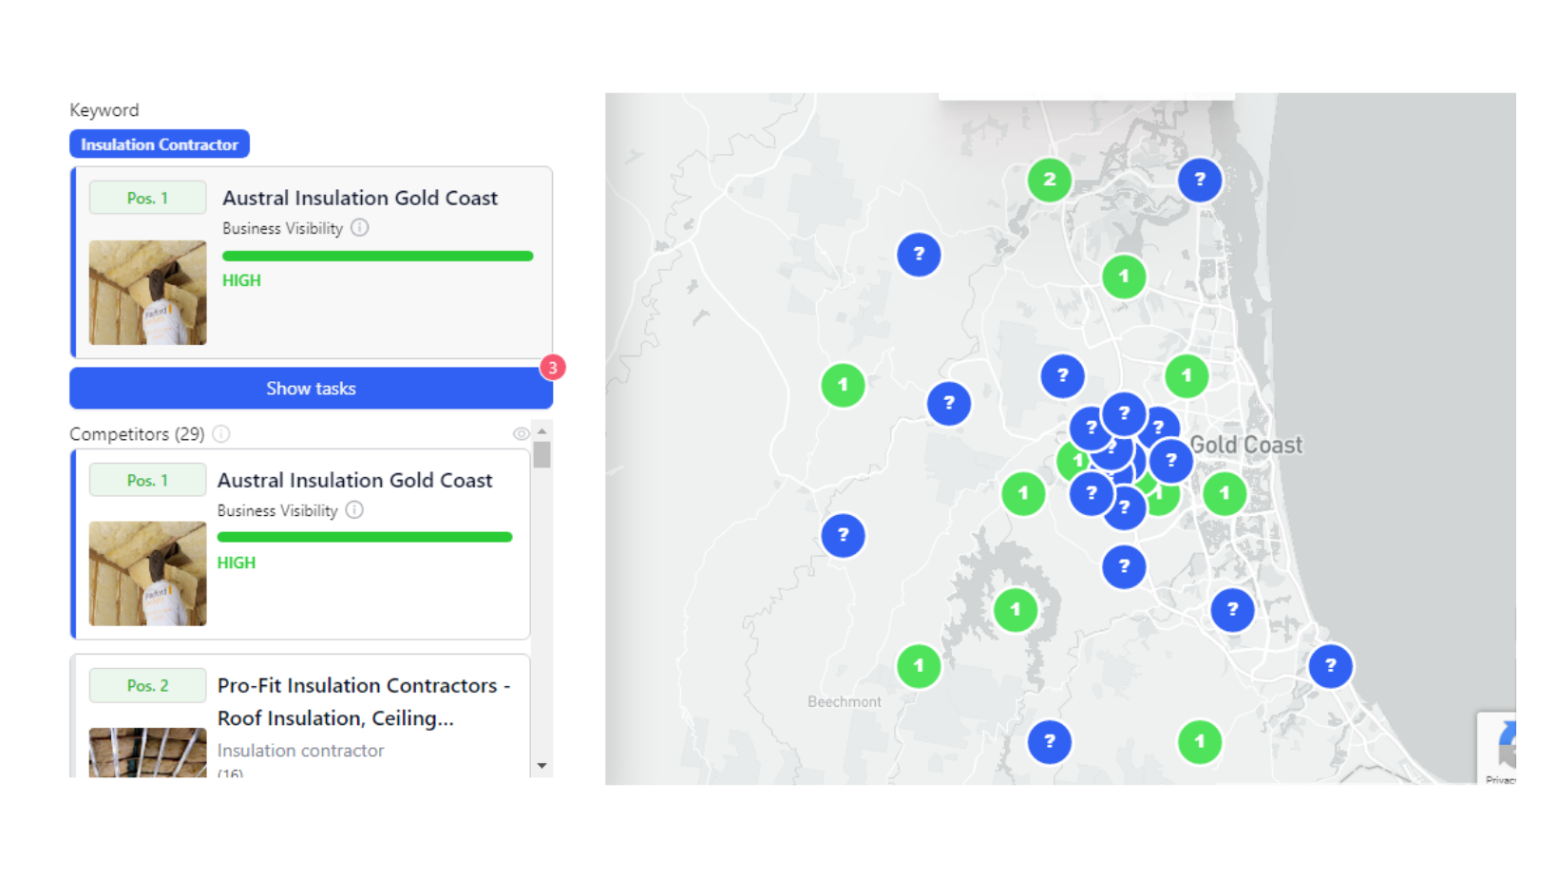Click the blue question marker in the far bottom-right coastal area

pyautogui.click(x=1330, y=666)
